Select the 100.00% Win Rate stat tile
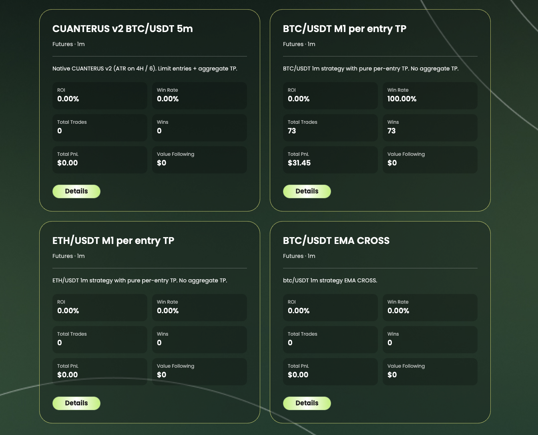The width and height of the screenshot is (538, 435). coord(430,96)
